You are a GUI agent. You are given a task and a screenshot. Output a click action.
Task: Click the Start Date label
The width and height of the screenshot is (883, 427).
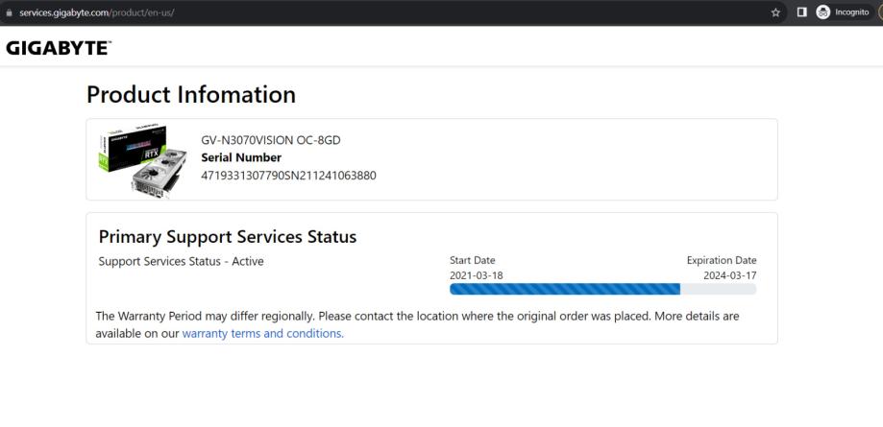click(473, 260)
